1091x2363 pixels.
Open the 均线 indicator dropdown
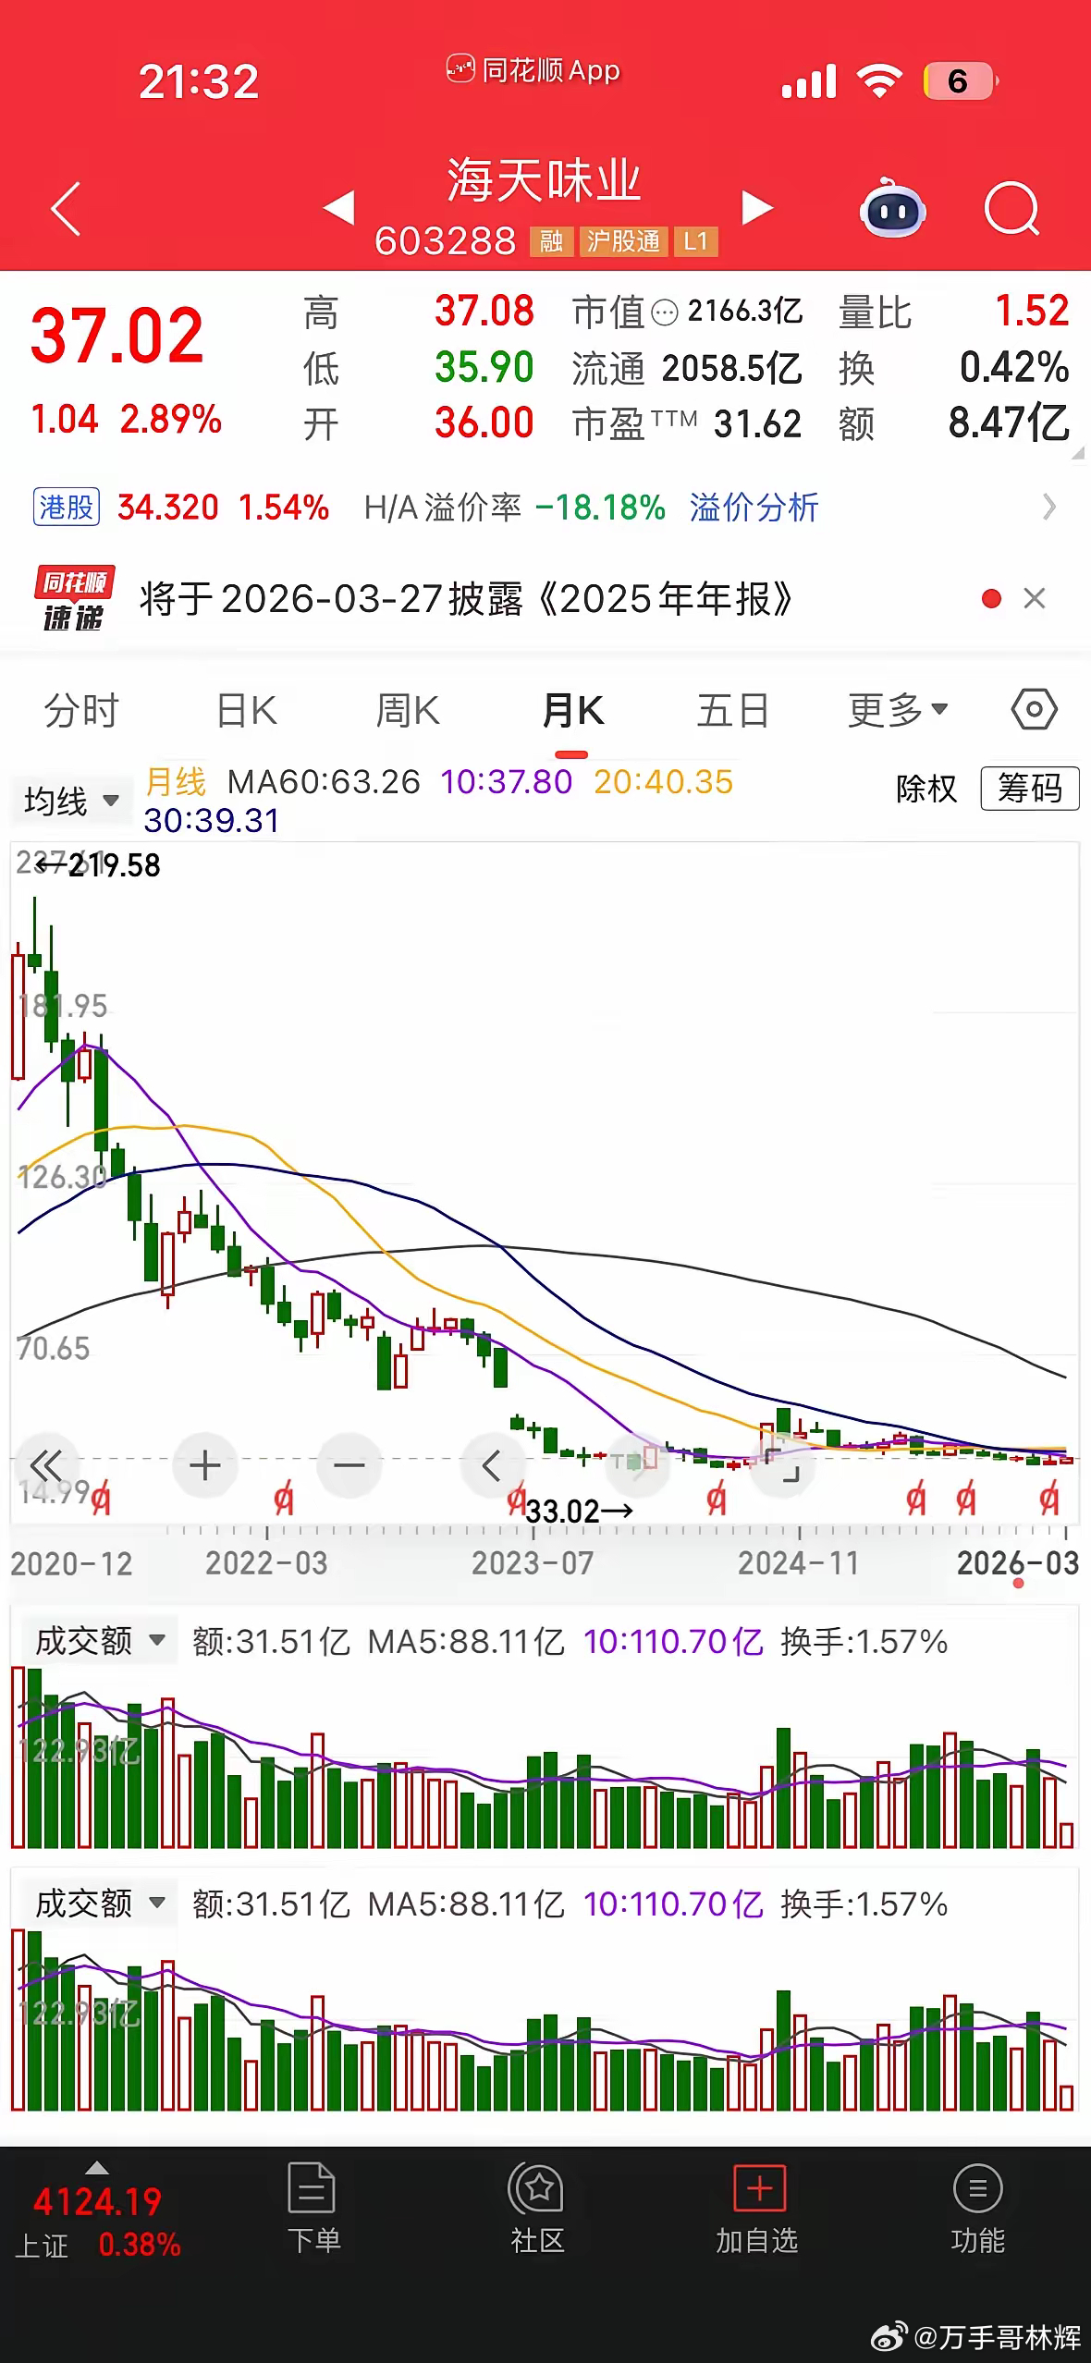pos(70,801)
